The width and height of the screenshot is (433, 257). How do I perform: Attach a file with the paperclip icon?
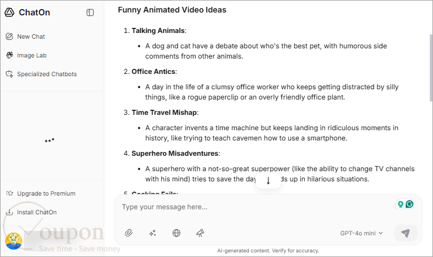pos(129,233)
